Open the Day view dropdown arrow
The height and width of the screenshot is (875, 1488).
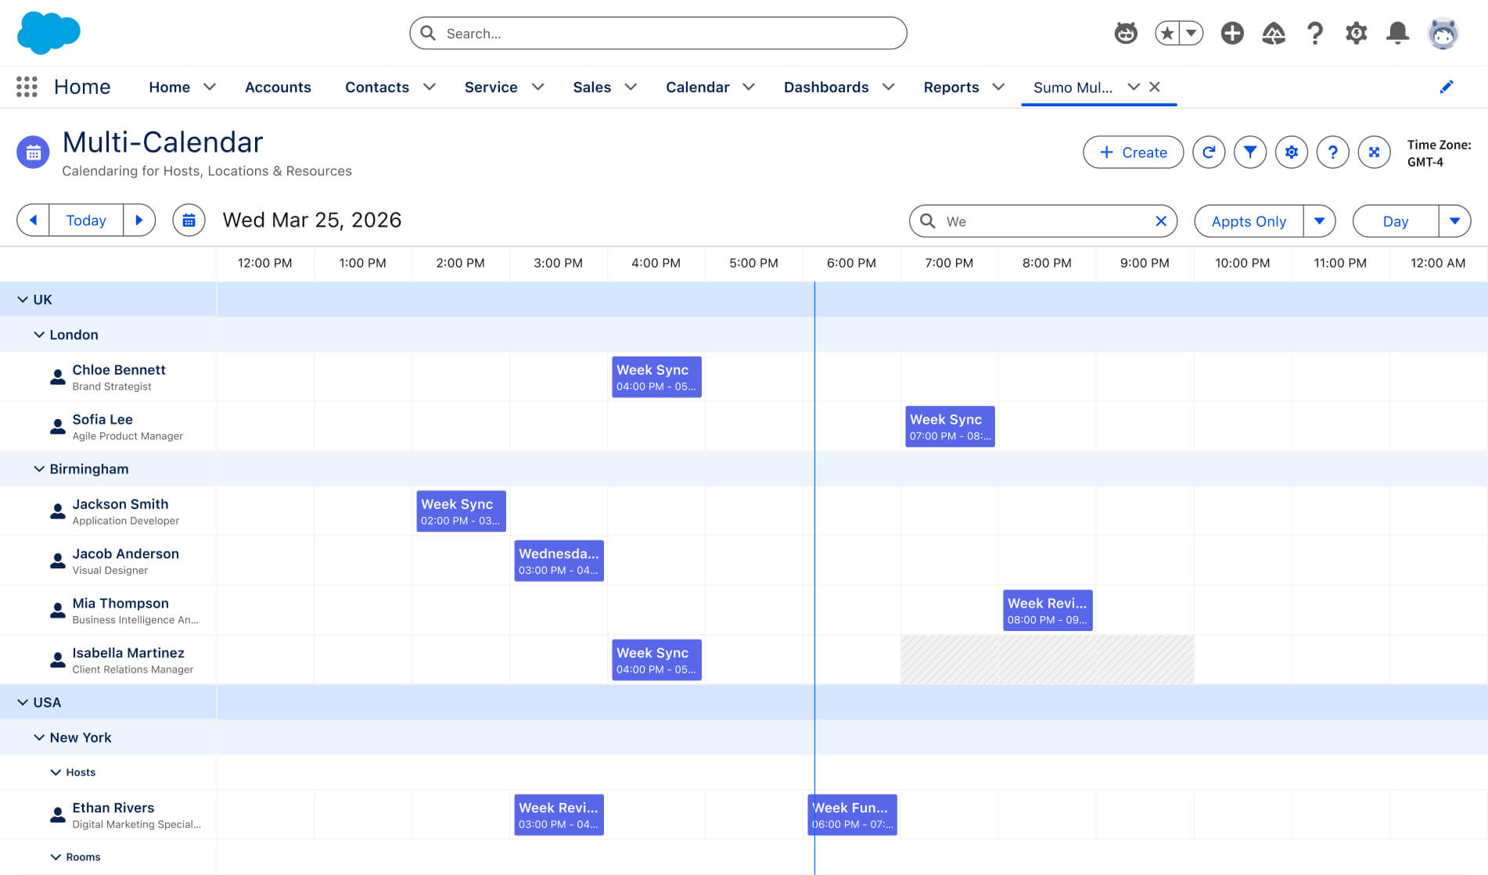click(1454, 221)
